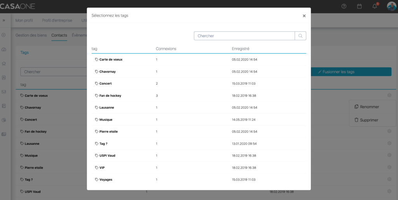Select the Fan de hockey tag in dialog
398x200 pixels.
[110, 96]
